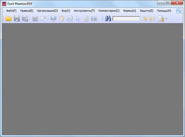Screen dimensions: 185x137
Task: Click the Find Next arrow icon
Action: 152,18
